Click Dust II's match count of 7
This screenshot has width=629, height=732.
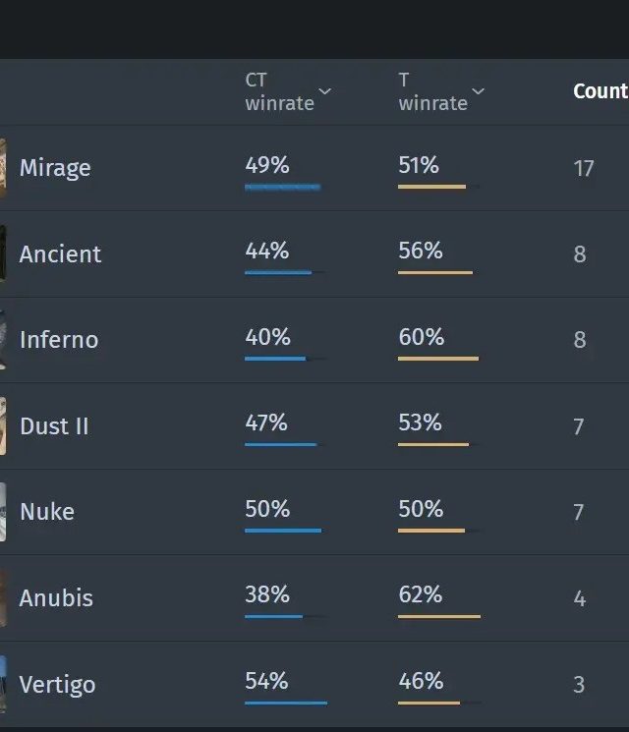coord(579,426)
